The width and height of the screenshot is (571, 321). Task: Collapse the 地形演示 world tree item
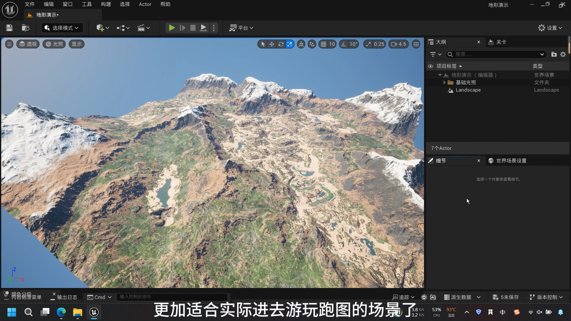[440, 75]
